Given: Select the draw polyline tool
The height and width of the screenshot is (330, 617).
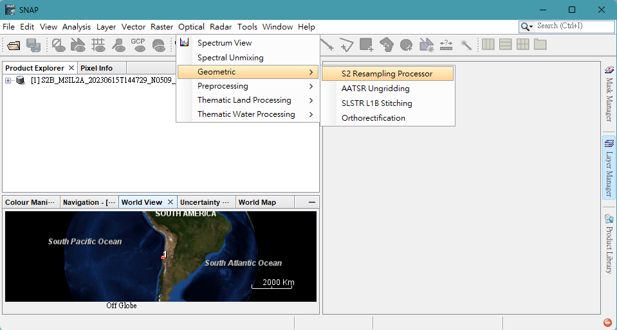Looking at the screenshot, I should click(327, 45).
